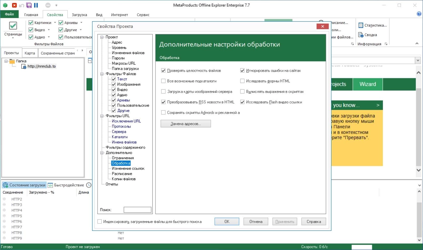
Task: Collapse the Проект tree node
Action: point(102,37)
